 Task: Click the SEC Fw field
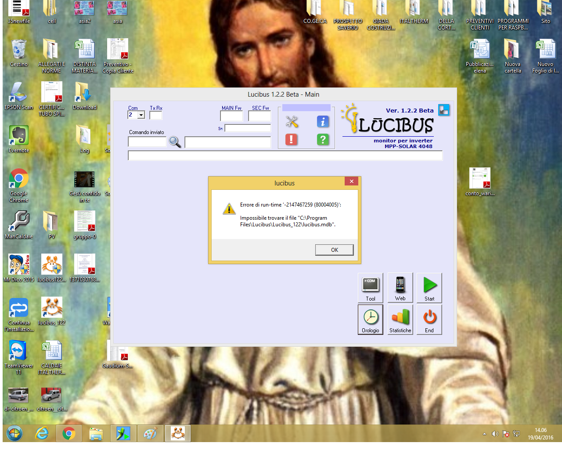click(x=259, y=116)
